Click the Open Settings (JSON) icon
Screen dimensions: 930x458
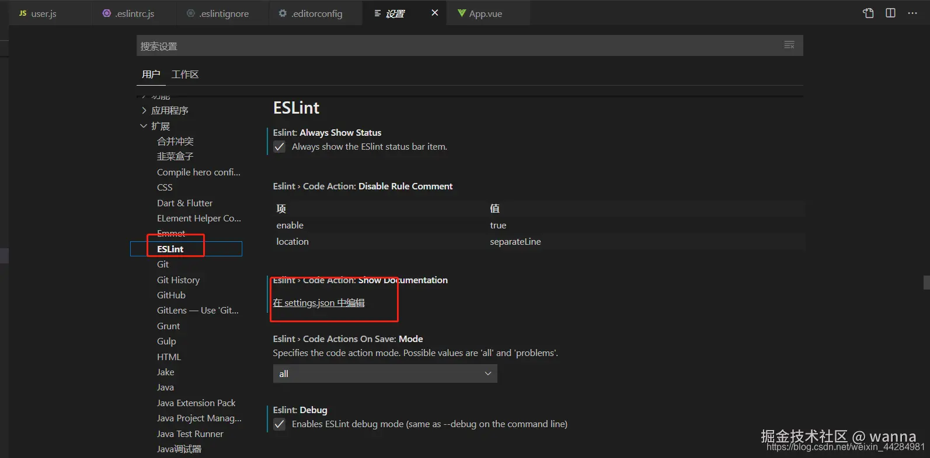tap(868, 13)
